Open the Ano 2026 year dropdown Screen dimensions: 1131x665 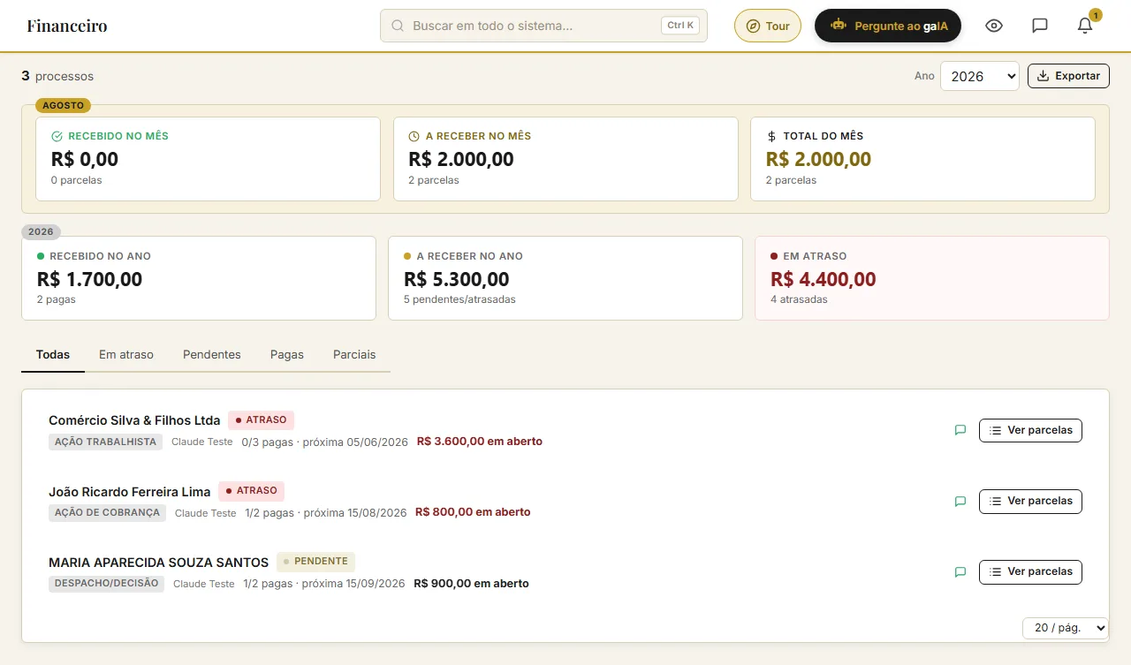(x=980, y=76)
